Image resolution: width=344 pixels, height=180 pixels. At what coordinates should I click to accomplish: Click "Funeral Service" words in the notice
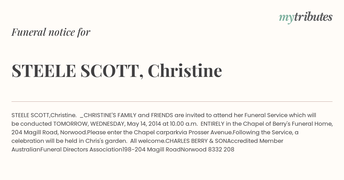[x=266, y=115]
